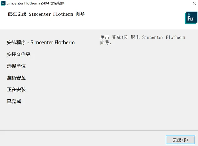This screenshot has height=146, width=198.
Task: Click the 向导。 text on instruction's second line
Action: (x=106, y=43)
